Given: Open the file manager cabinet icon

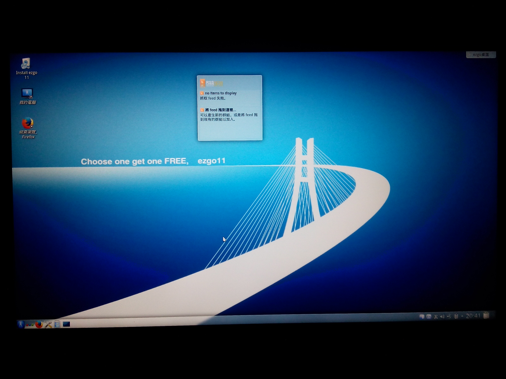Looking at the screenshot, I should coord(57,324).
